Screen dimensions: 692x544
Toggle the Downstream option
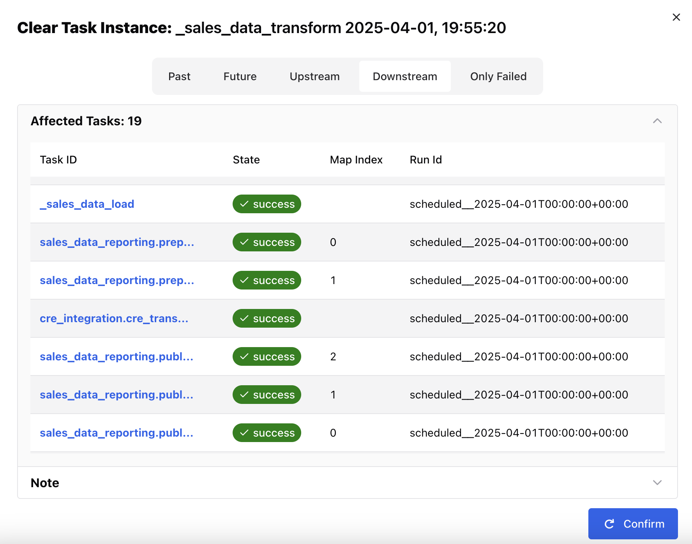(x=404, y=76)
